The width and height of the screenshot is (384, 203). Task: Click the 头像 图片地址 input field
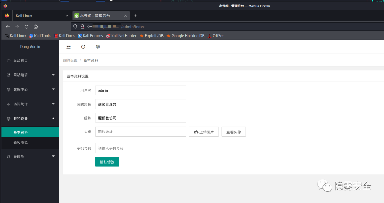tap(140, 132)
